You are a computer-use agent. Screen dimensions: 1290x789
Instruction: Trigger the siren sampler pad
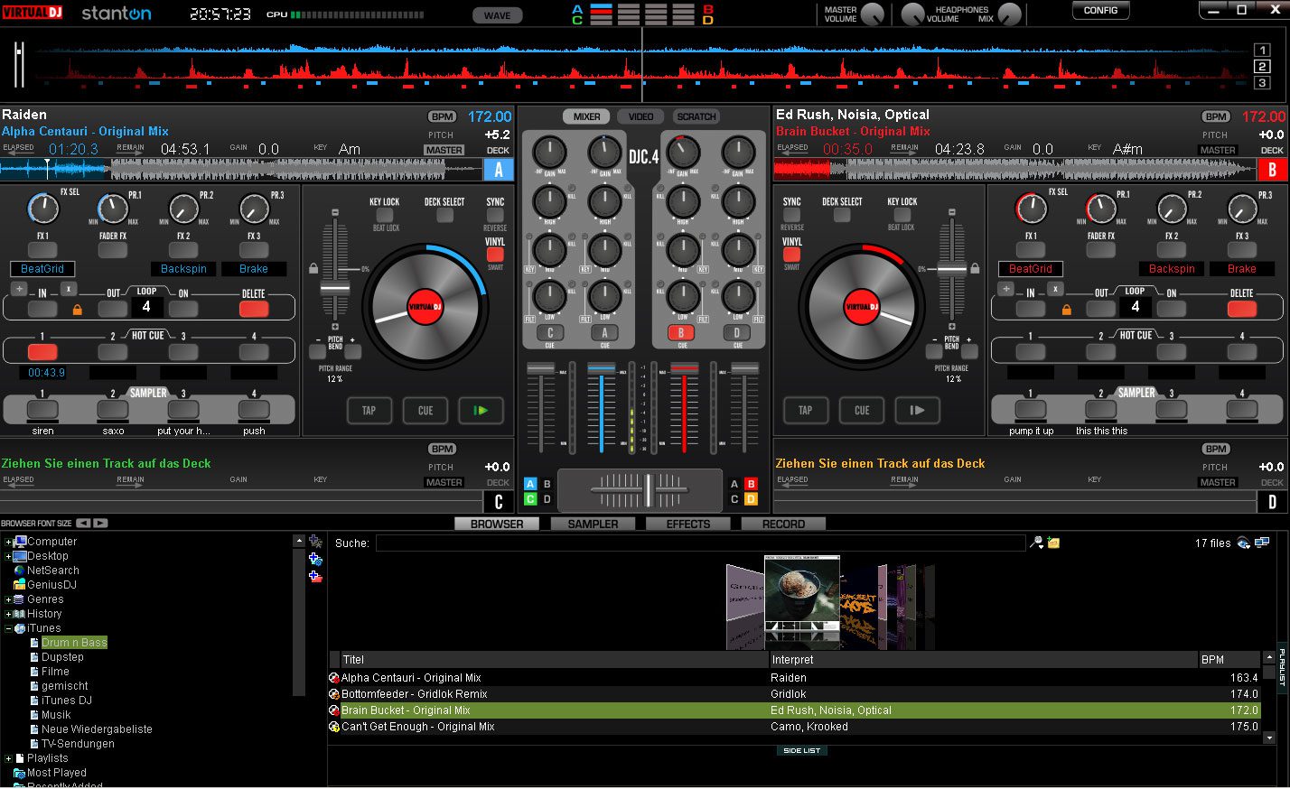(42, 411)
